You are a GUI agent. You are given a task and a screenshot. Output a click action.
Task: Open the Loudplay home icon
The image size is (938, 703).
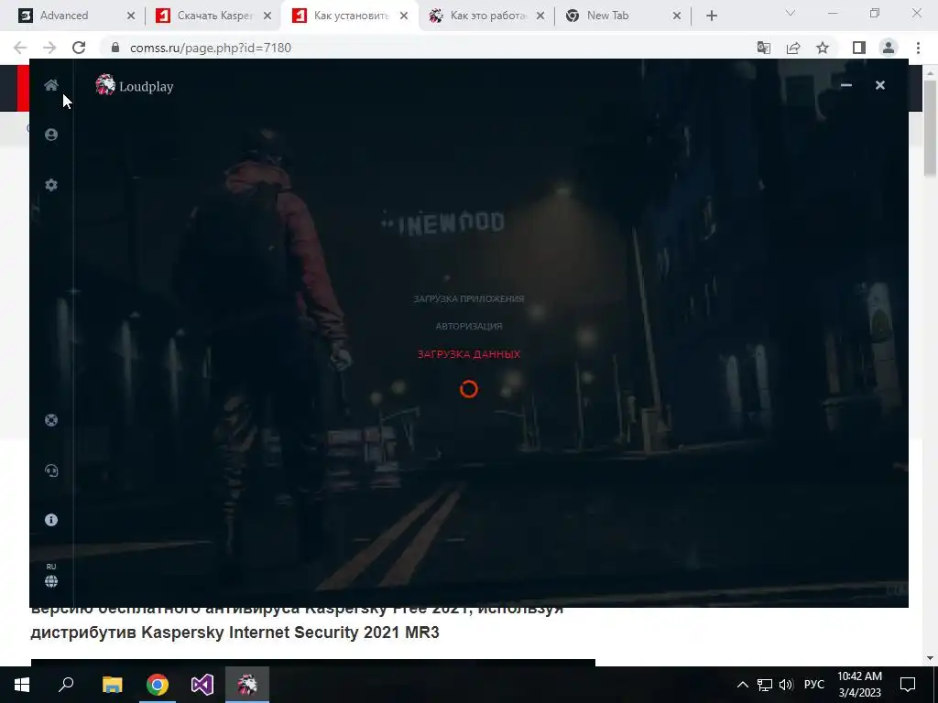[x=51, y=85]
